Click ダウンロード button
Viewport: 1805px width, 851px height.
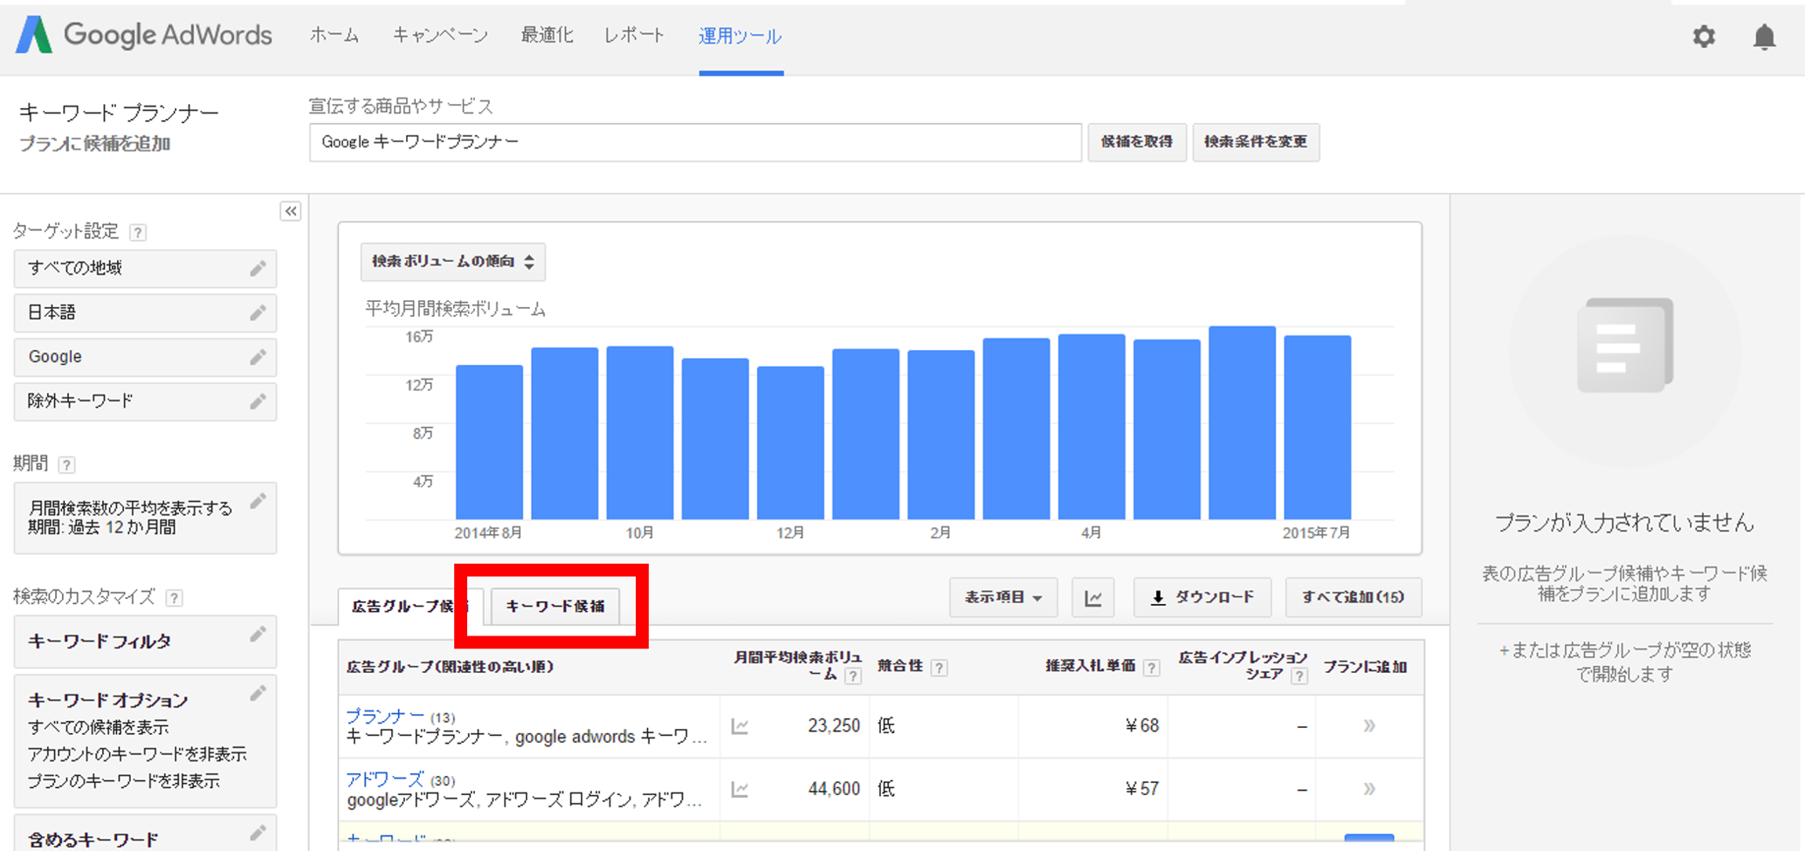click(1202, 598)
